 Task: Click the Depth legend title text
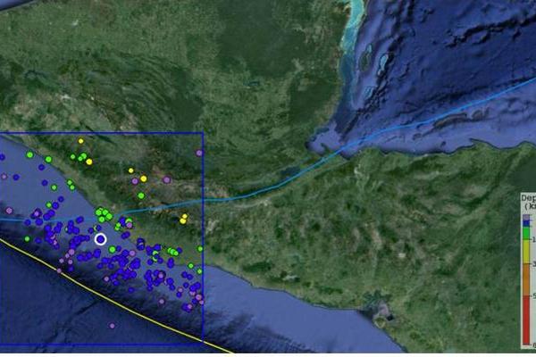pos(528,200)
